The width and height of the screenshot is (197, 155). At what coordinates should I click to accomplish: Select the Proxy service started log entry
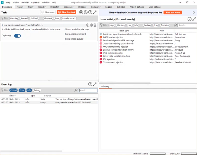point(49,102)
